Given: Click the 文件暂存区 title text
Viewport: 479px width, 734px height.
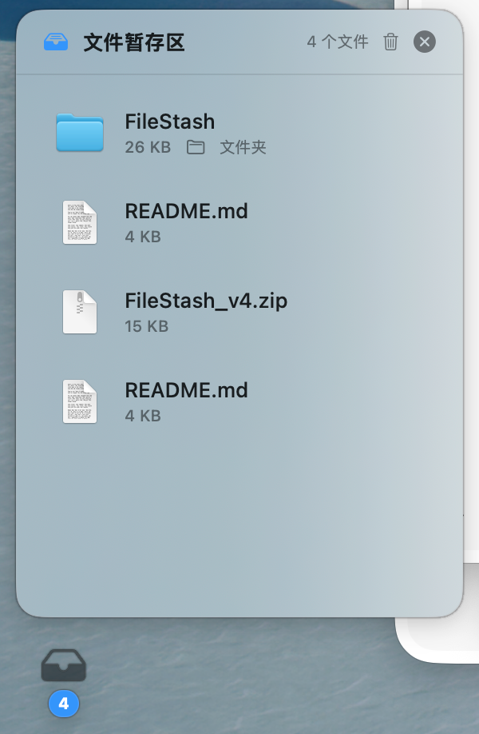Looking at the screenshot, I should click(134, 42).
